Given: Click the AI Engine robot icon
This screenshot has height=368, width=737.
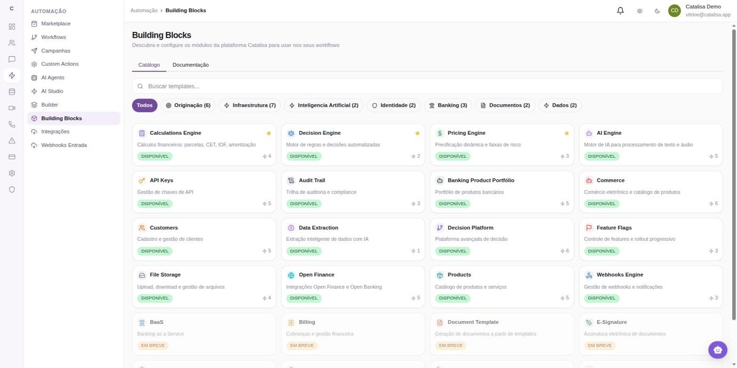Looking at the screenshot, I should [589, 134].
